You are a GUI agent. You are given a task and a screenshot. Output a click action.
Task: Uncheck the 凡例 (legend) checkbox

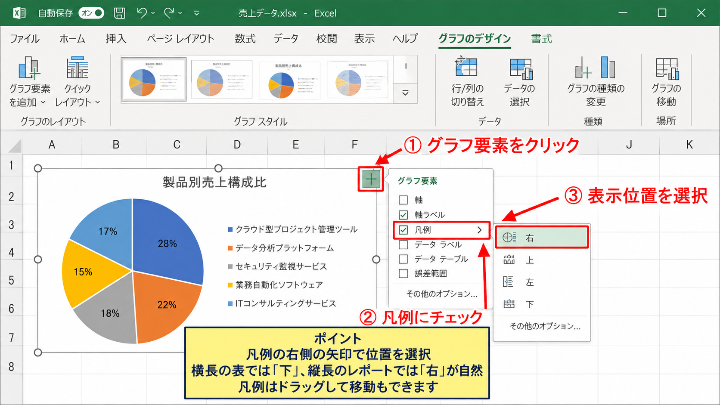click(403, 230)
